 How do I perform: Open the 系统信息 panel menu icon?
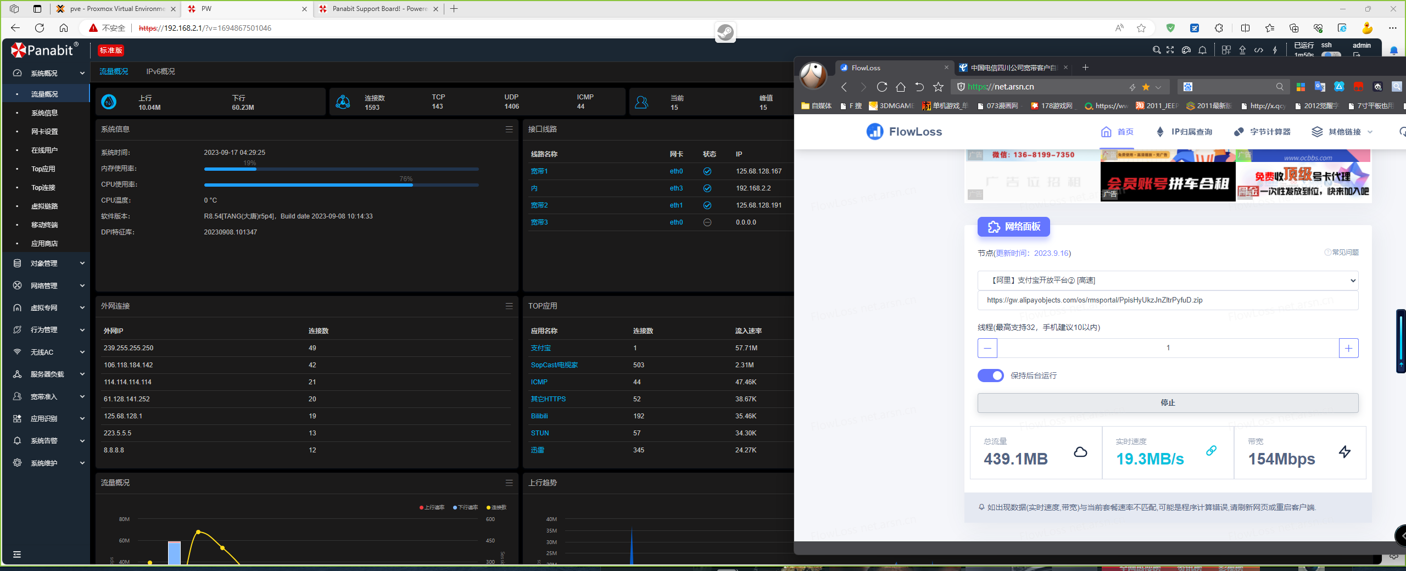[509, 130]
